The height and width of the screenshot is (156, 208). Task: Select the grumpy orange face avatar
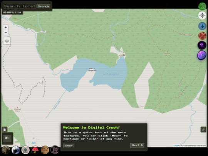(x=45, y=150)
